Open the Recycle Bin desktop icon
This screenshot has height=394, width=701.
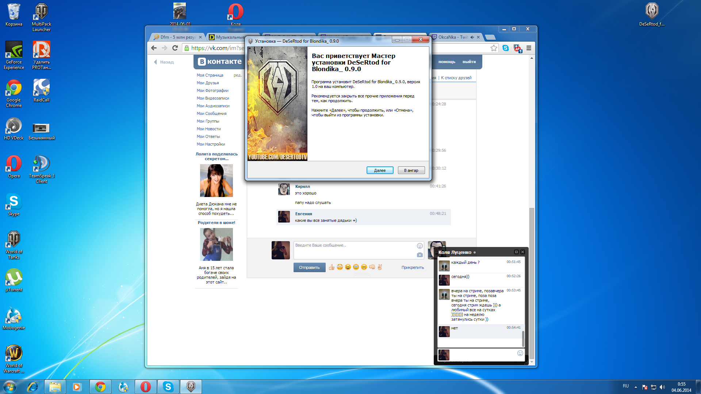click(x=14, y=15)
